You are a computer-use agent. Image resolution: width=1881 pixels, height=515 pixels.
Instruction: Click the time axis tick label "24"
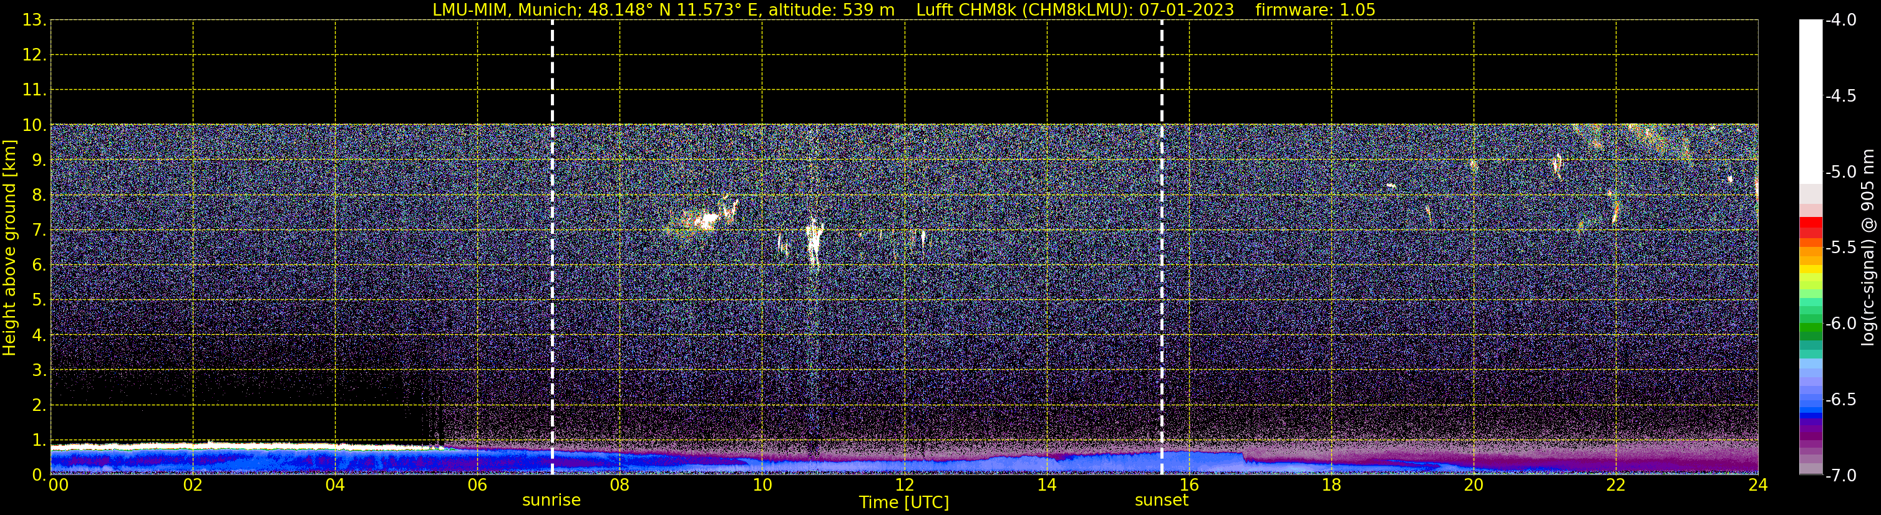coord(1758,486)
